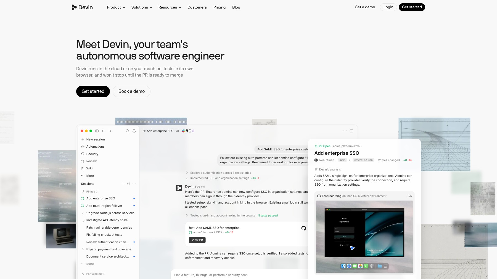Open the three-dot menu at the chat header
The height and width of the screenshot is (279, 497).
pos(345,131)
